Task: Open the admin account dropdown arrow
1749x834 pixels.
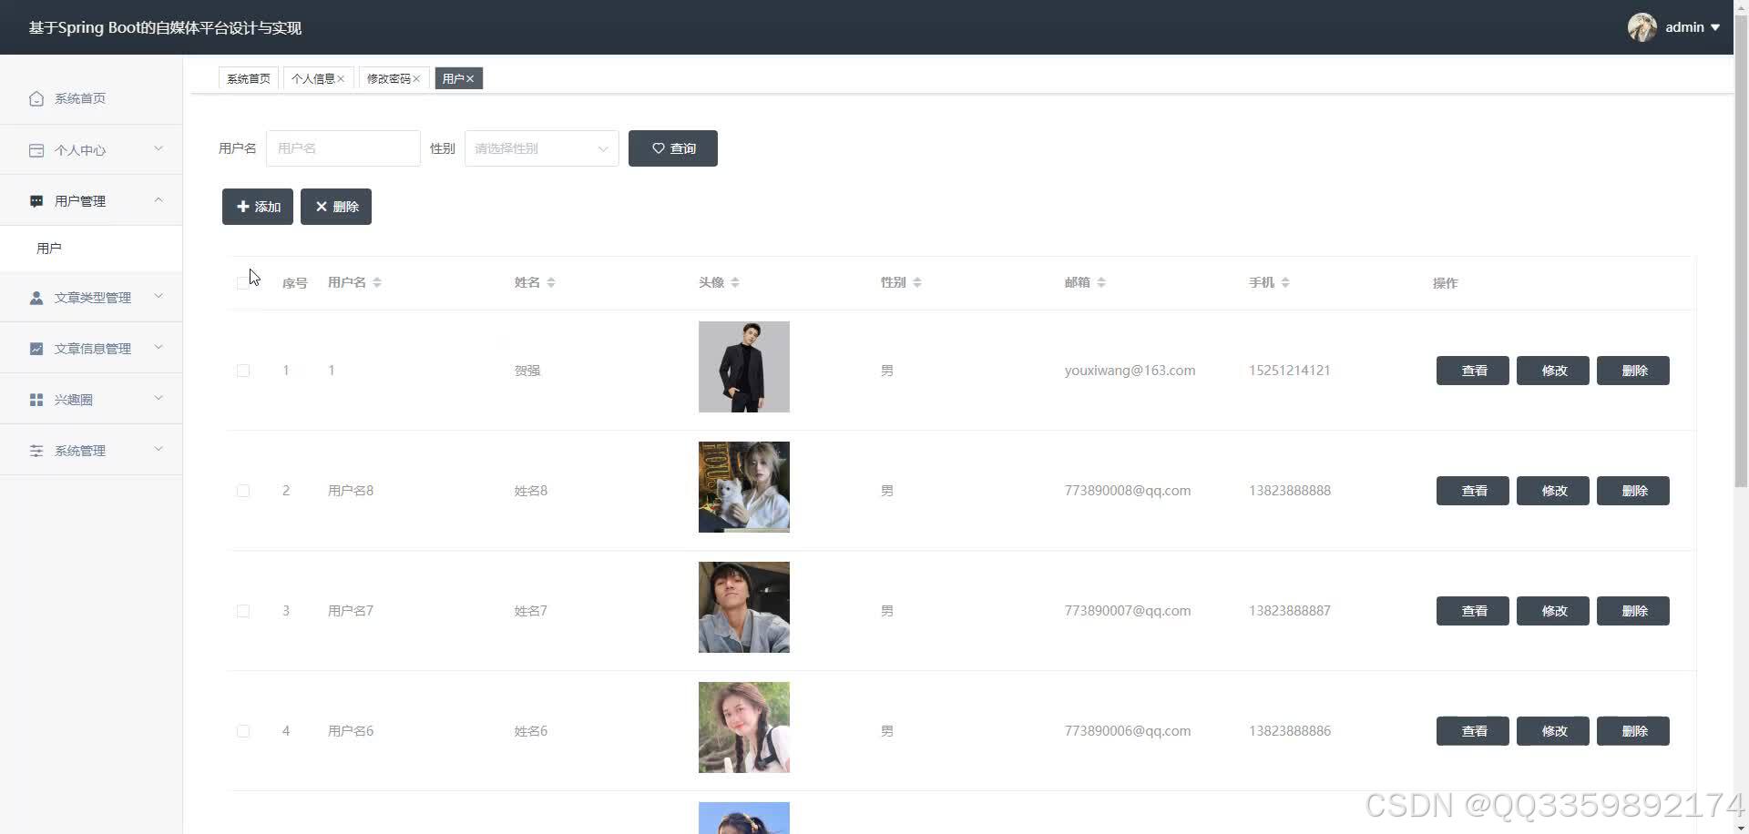Action: click(1715, 27)
